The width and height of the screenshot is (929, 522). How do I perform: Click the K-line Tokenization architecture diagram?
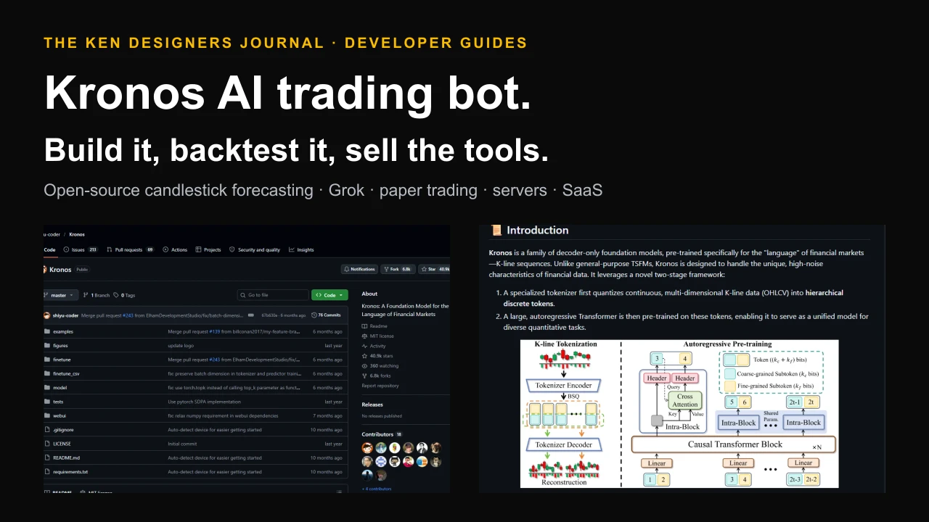[679, 414]
